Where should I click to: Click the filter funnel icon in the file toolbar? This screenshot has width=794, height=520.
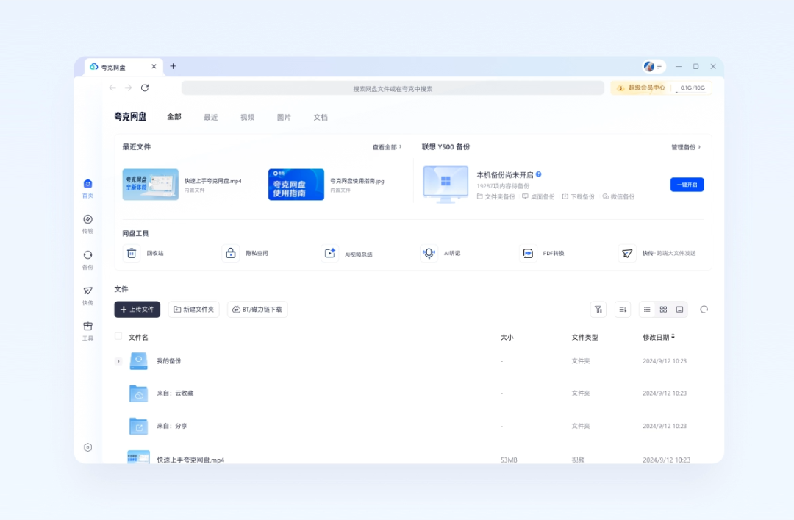click(598, 309)
